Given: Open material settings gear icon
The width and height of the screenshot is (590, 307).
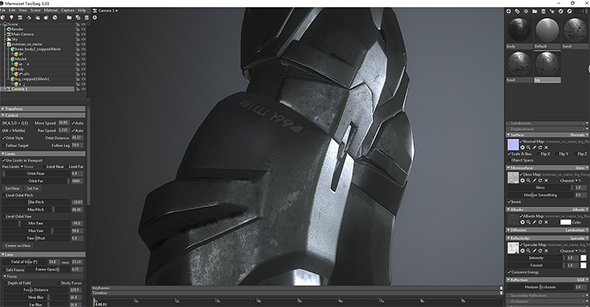Looking at the screenshot, I should 526,11.
